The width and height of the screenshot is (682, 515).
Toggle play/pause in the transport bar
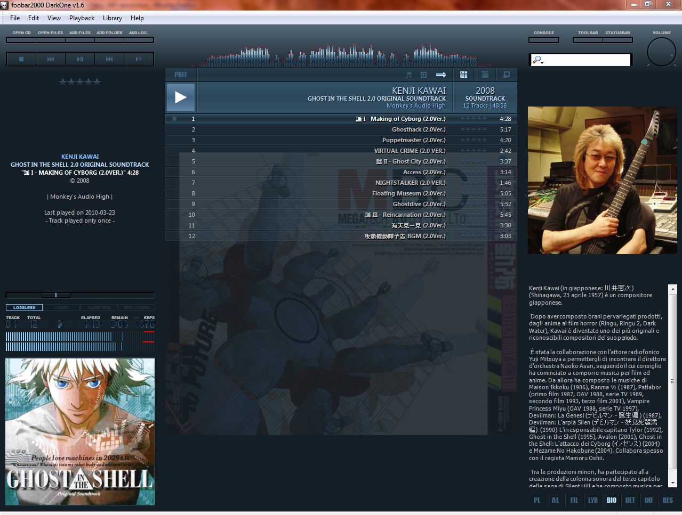pos(80,59)
